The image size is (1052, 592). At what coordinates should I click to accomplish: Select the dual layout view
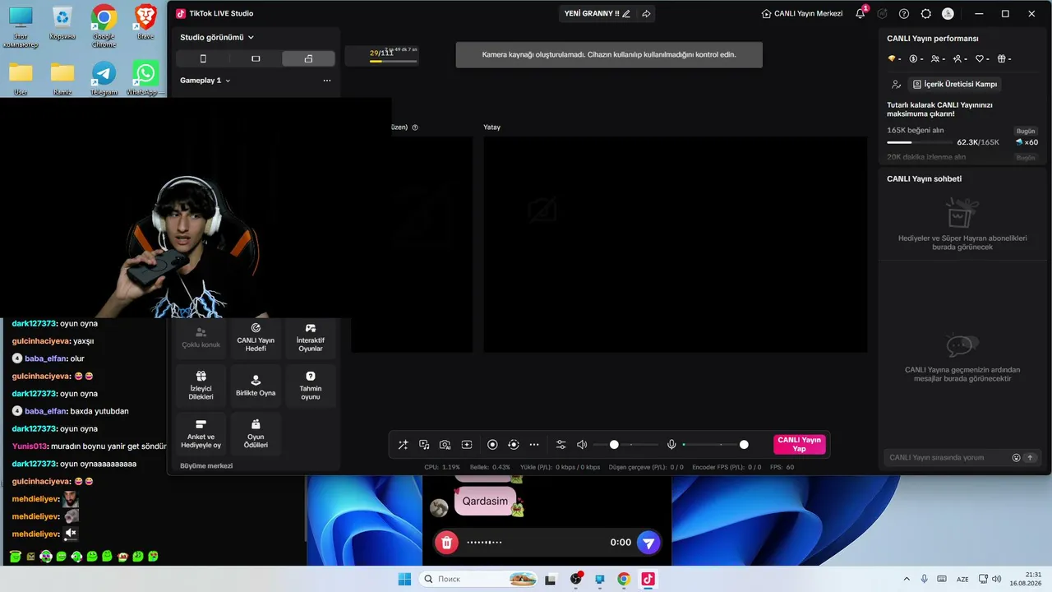308,58
